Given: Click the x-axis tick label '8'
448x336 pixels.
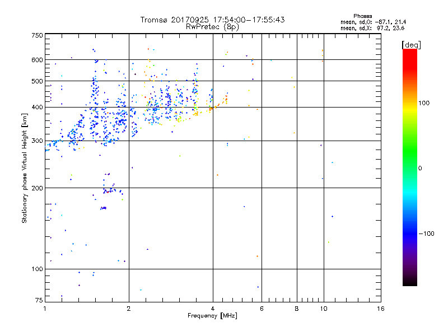Looking at the screenshot, I should pyautogui.click(x=297, y=309).
